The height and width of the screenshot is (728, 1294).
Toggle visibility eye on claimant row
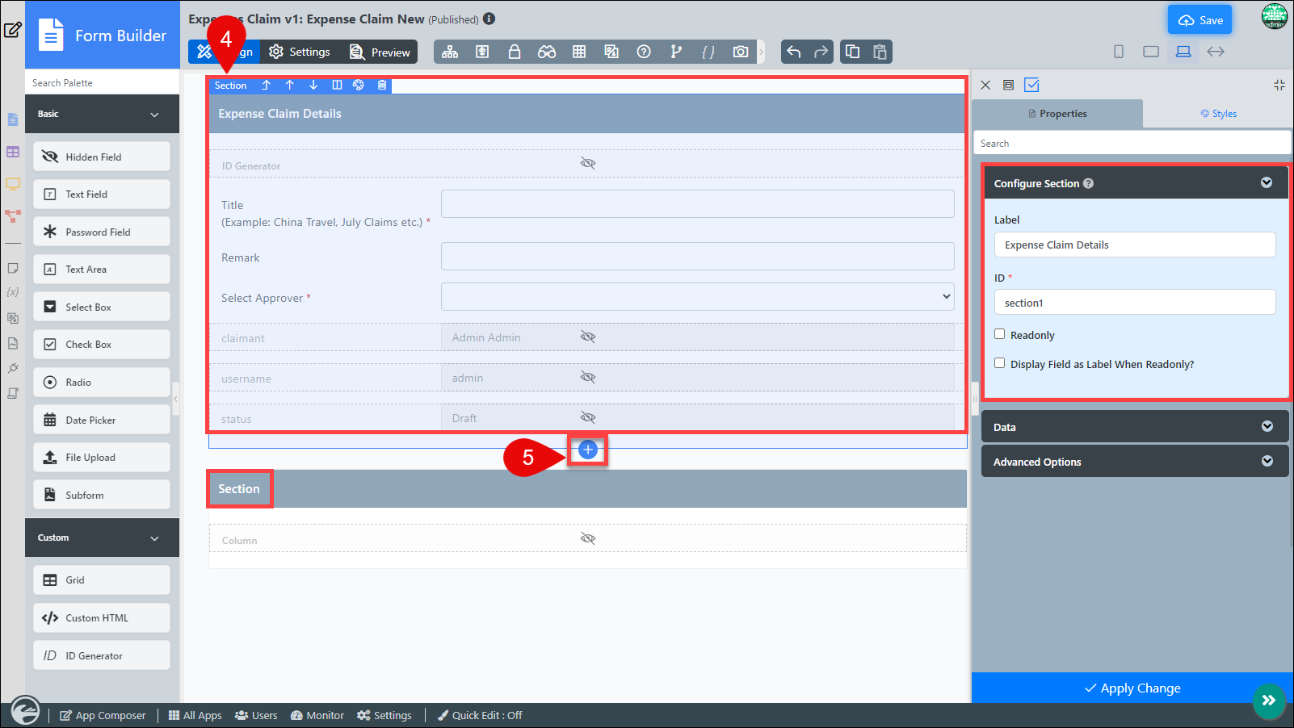588,337
